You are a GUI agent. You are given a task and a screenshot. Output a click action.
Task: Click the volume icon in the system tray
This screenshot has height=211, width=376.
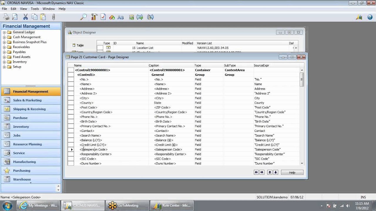tap(348, 206)
